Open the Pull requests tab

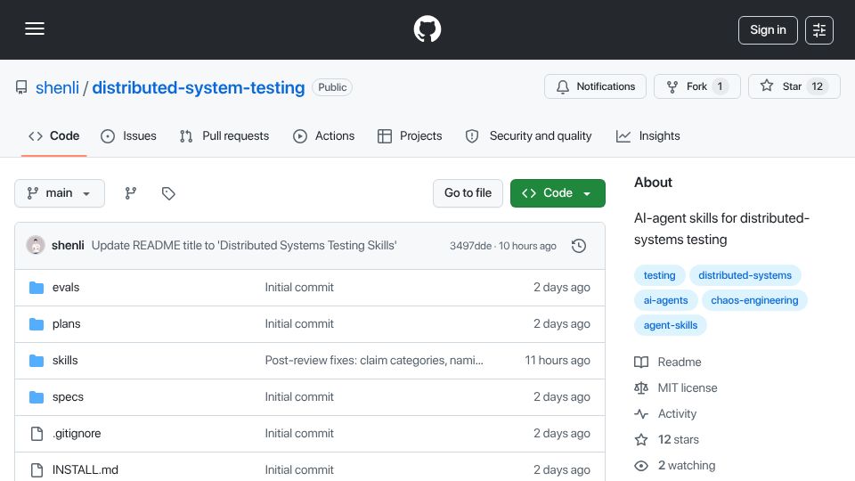coord(224,135)
